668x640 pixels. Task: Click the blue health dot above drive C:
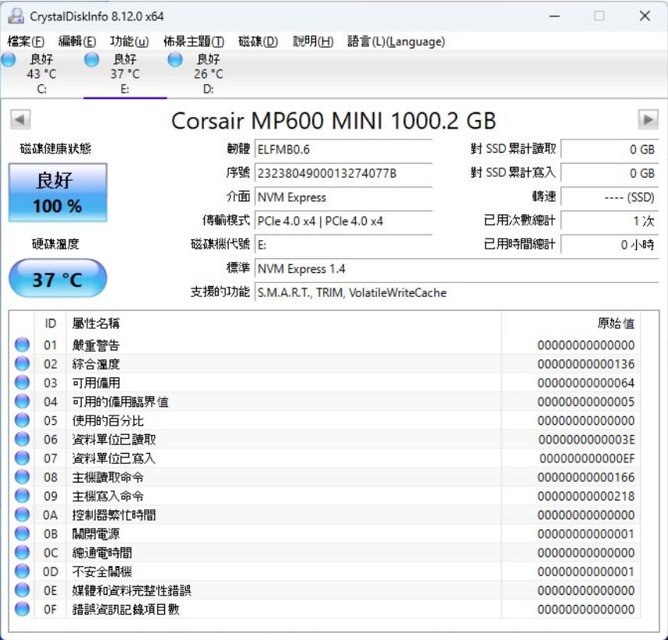pos(9,58)
